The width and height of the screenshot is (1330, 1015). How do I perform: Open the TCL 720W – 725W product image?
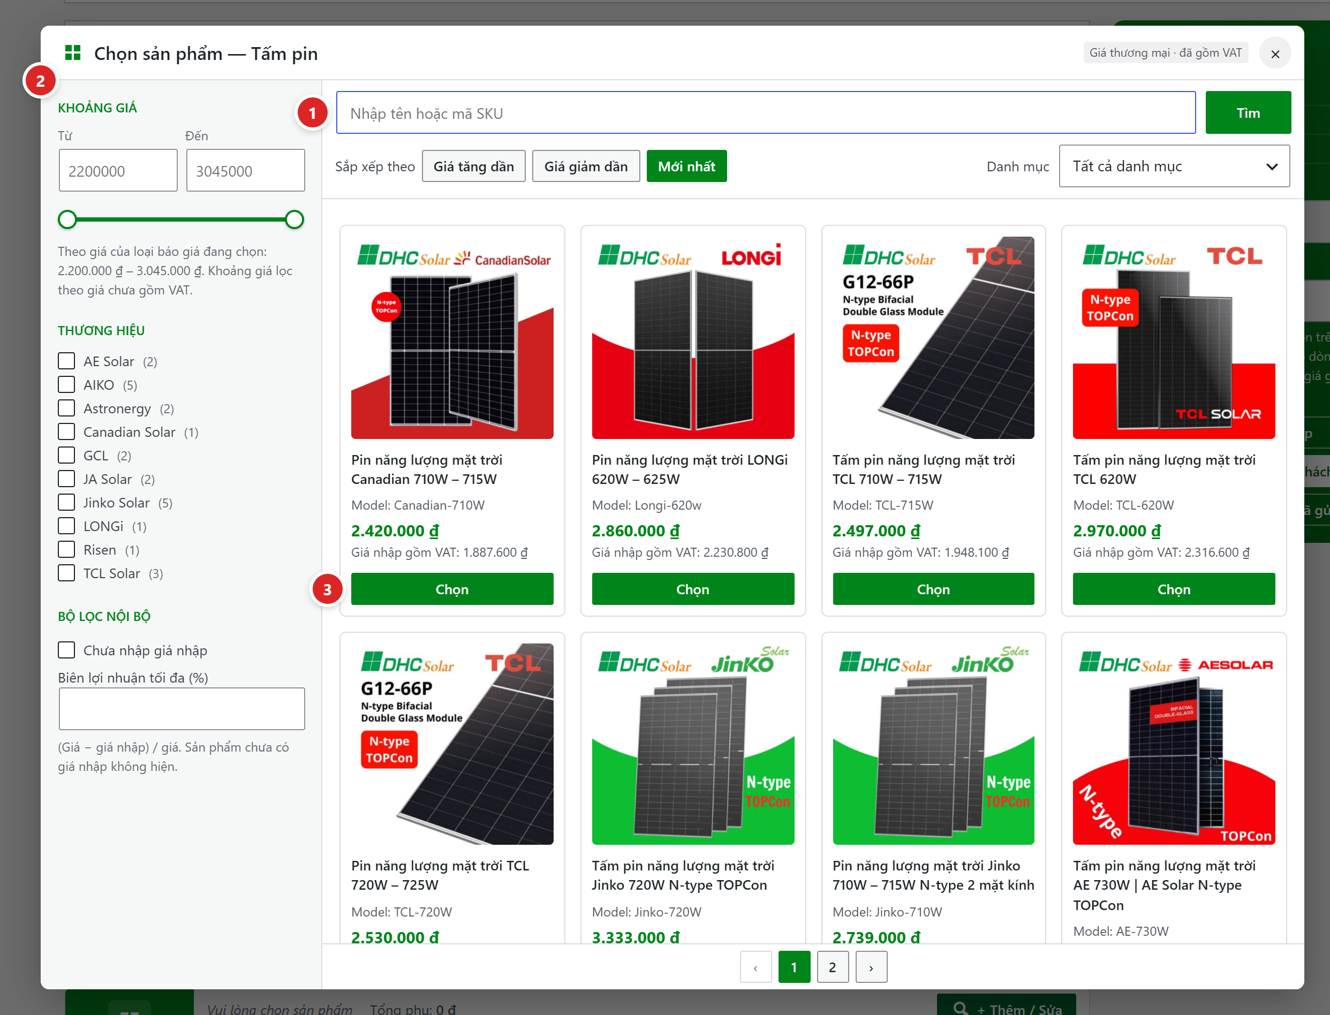(x=452, y=744)
